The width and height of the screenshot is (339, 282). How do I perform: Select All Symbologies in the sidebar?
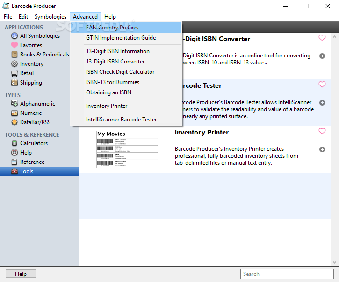[x=40, y=36]
